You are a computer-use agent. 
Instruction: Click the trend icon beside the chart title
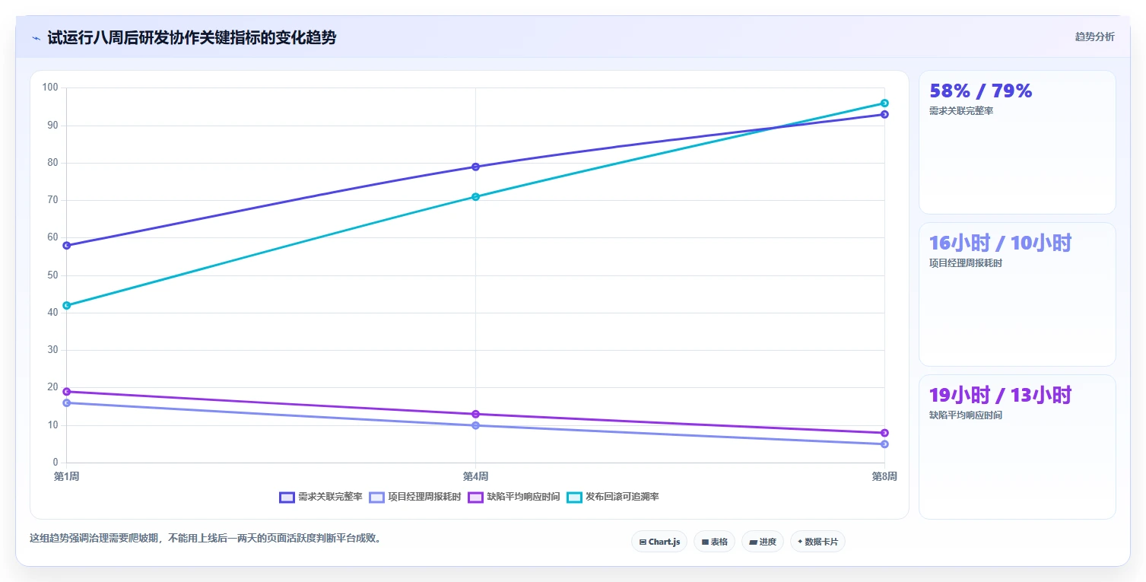pos(36,38)
